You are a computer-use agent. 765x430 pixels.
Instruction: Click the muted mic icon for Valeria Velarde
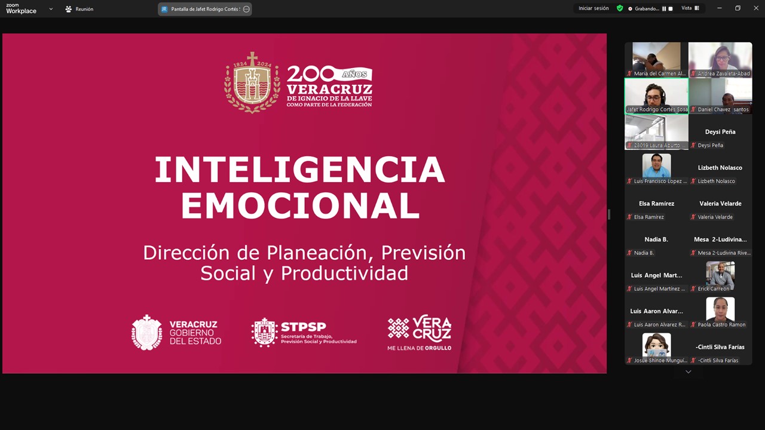(x=693, y=217)
